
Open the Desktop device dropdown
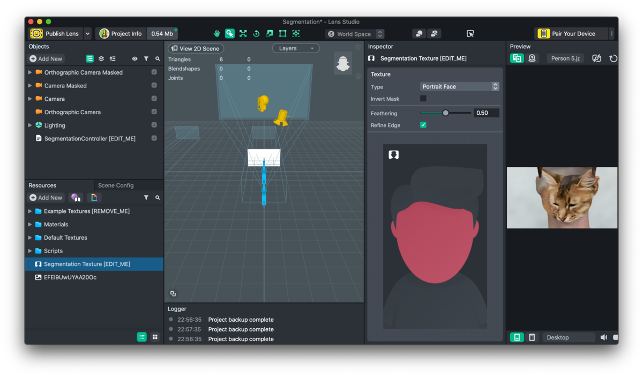tap(569, 337)
